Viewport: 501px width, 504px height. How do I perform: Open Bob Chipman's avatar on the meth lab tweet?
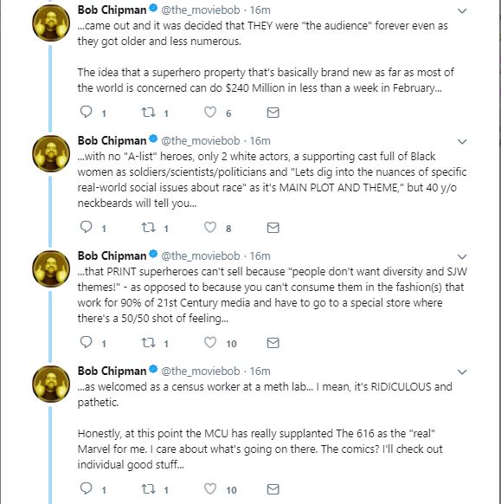point(51,384)
